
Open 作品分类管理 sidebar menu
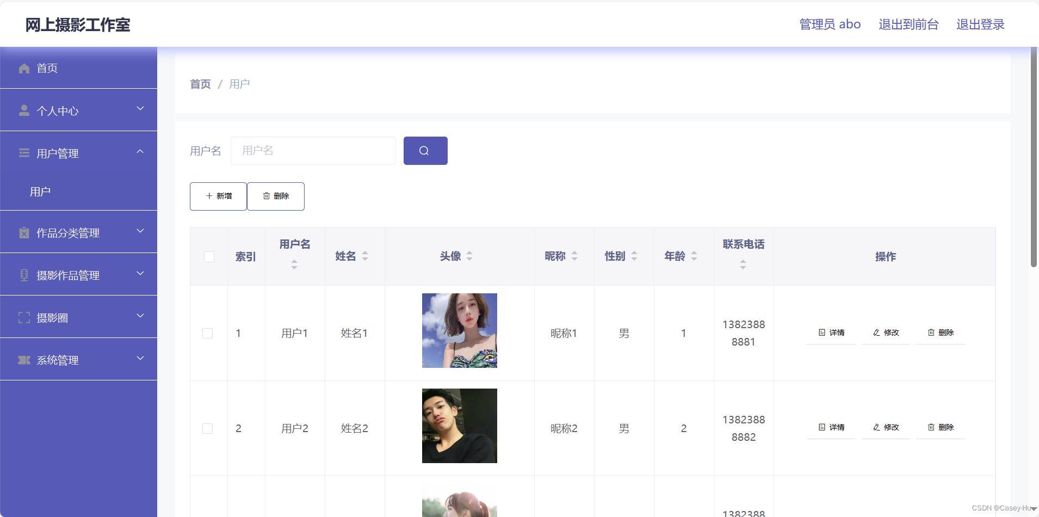[78, 232]
